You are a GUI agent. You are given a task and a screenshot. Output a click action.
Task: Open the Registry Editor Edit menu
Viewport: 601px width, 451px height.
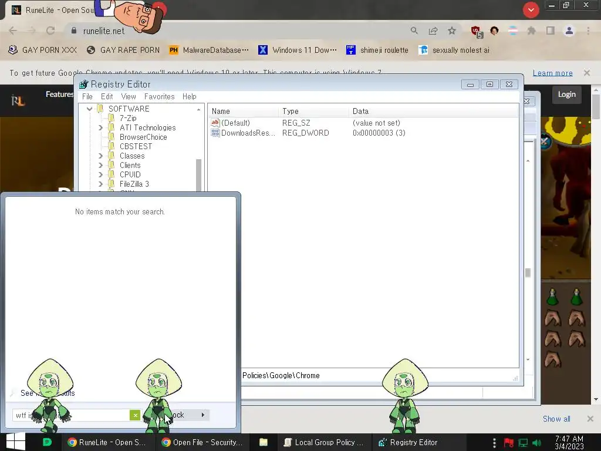click(x=107, y=97)
